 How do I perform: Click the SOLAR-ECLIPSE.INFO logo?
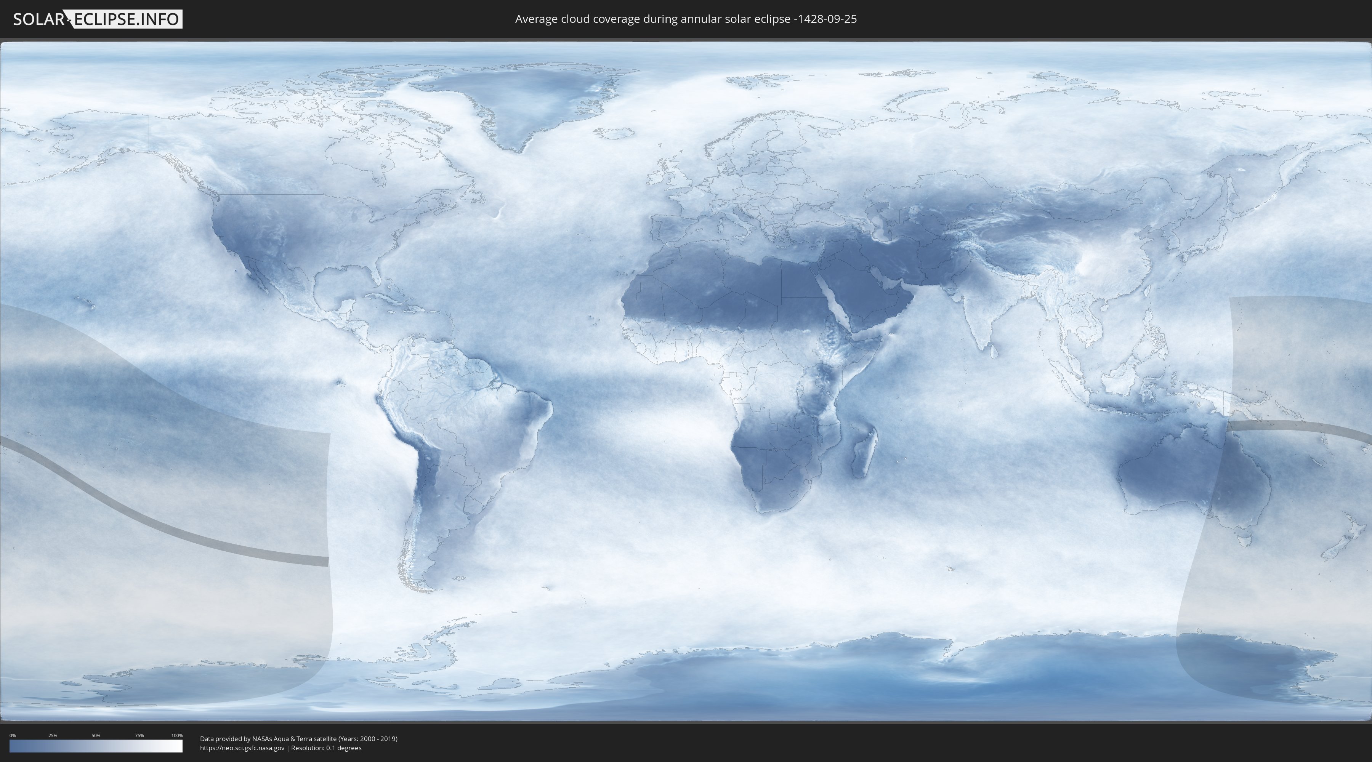[x=98, y=19]
